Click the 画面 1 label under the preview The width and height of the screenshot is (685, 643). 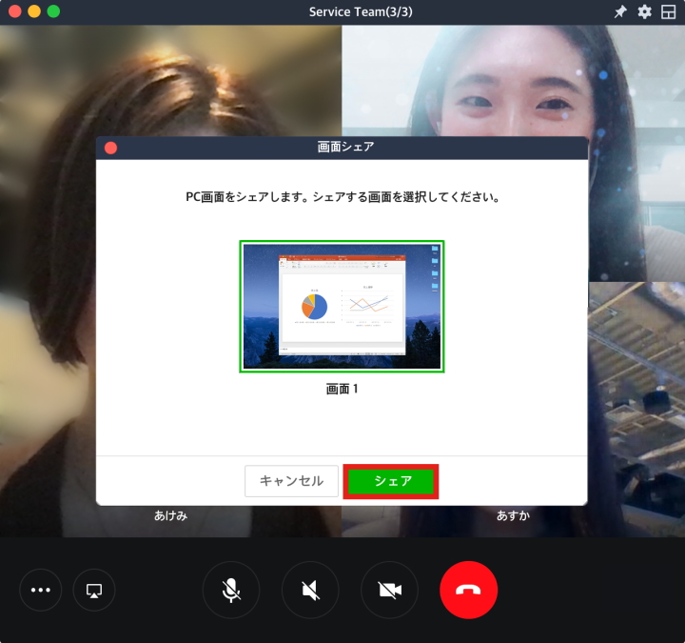pos(342,389)
